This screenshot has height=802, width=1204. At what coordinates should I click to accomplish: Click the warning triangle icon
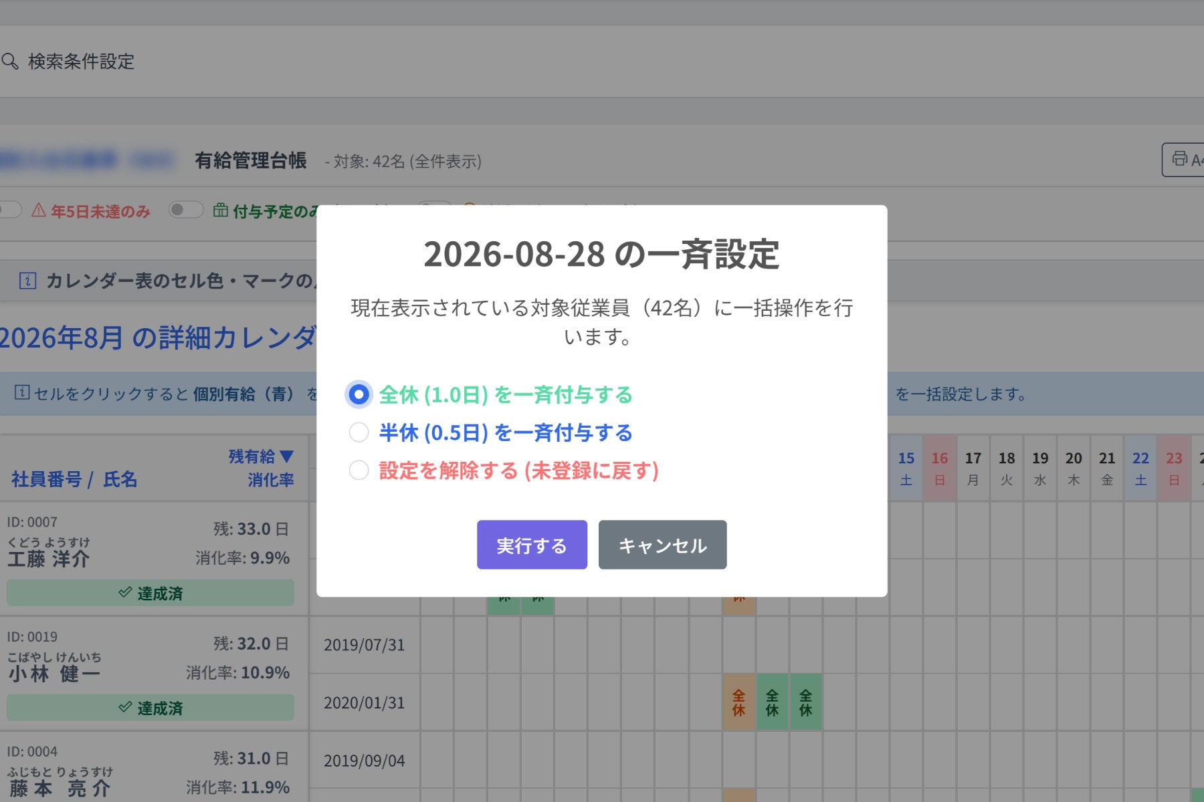[39, 211]
